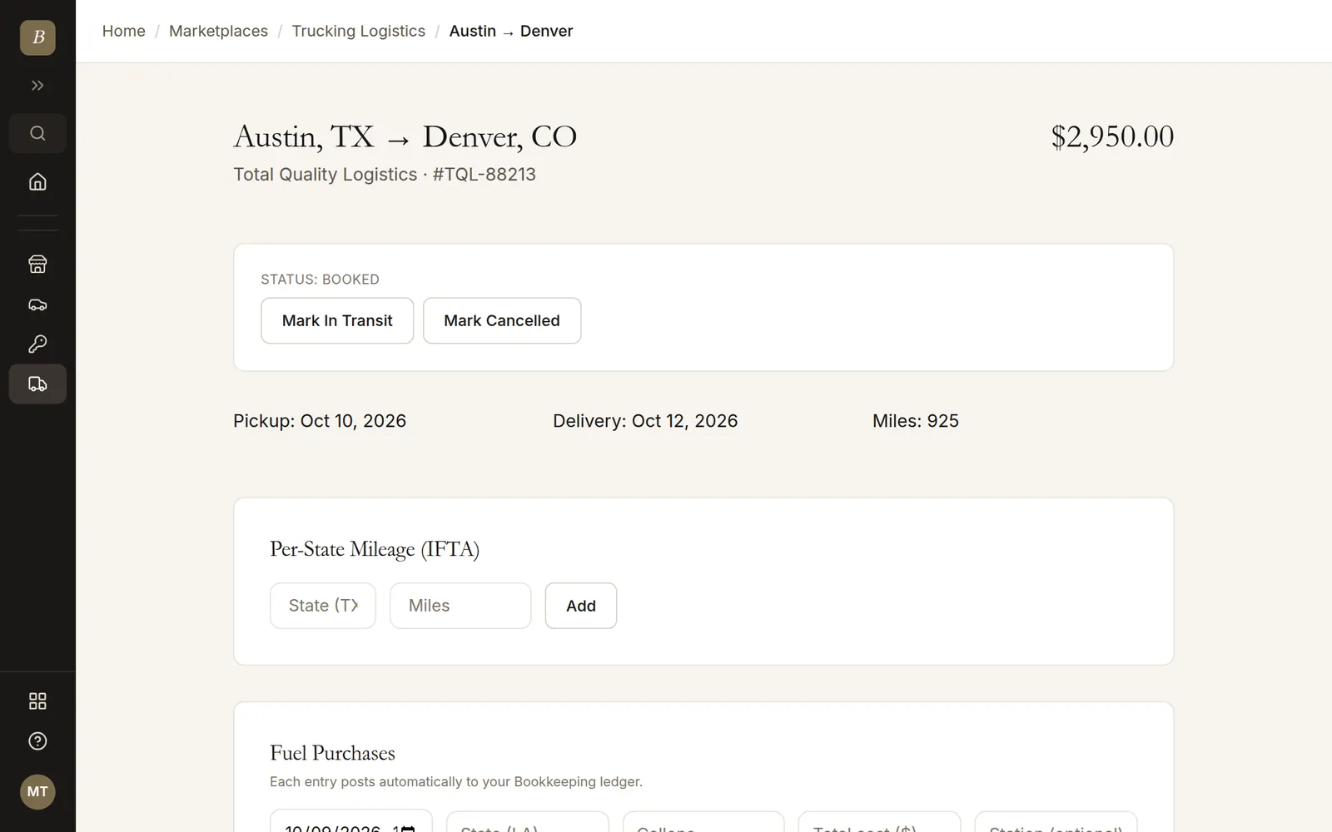Open the search icon in sidebar
Image resolution: width=1332 pixels, height=832 pixels.
[x=37, y=133]
